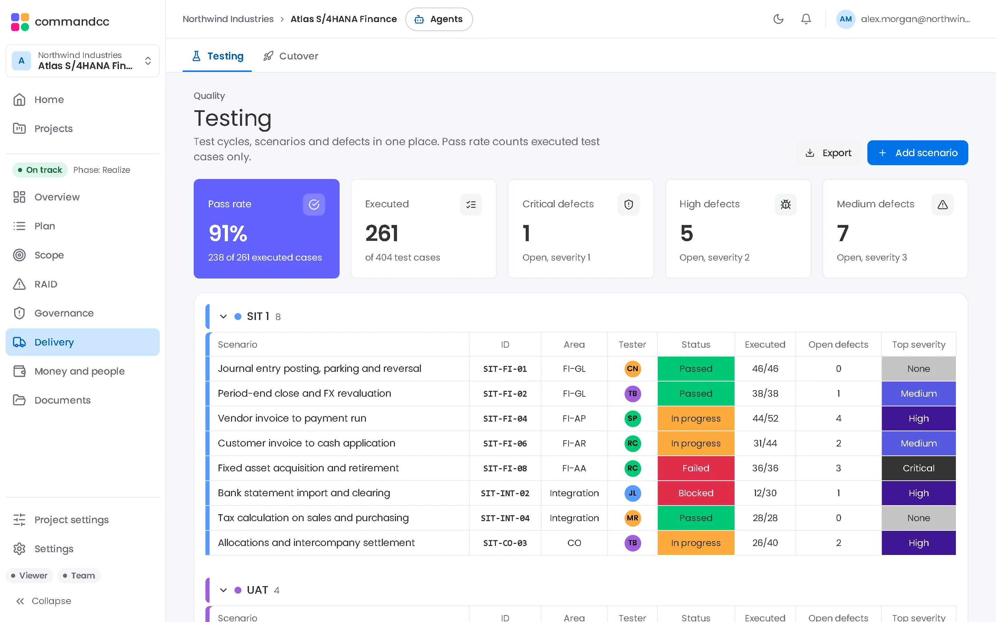996x622 pixels.
Task: Open notifications bell
Action: (806, 19)
